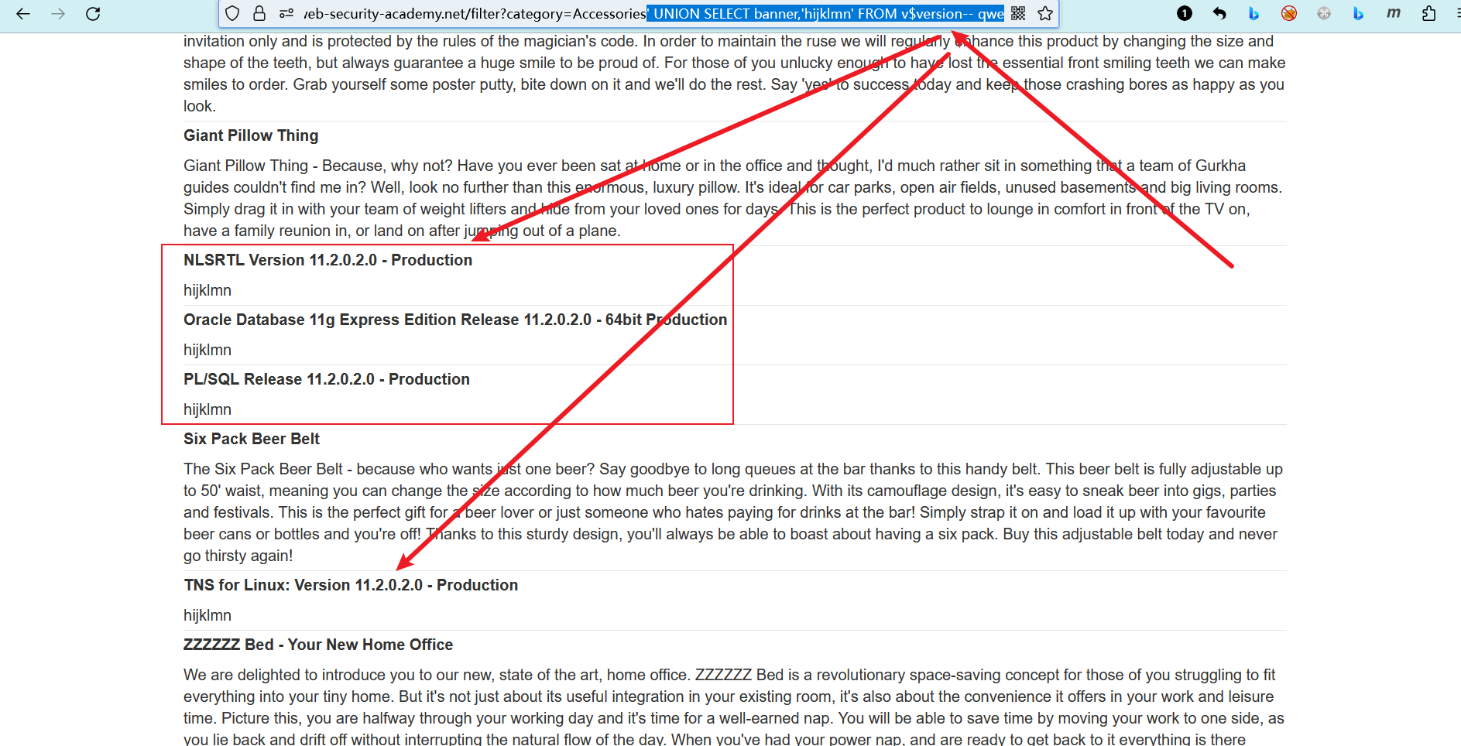The width and height of the screenshot is (1461, 746).
Task: Click the ZZZZZZ Bed description paragraph
Action: point(734,707)
